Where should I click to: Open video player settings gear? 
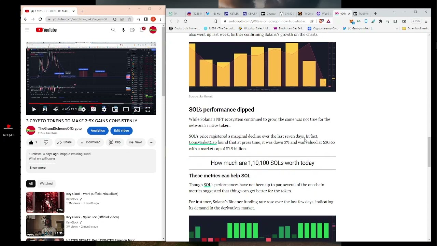pyautogui.click(x=104, y=109)
